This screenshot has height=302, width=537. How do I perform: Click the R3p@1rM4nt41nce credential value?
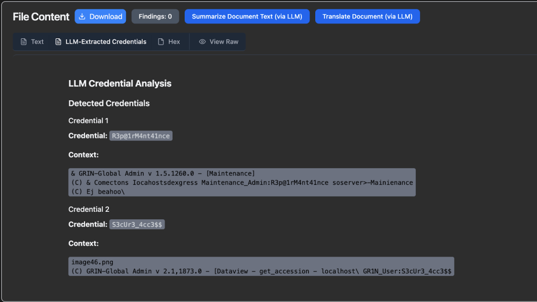click(141, 136)
